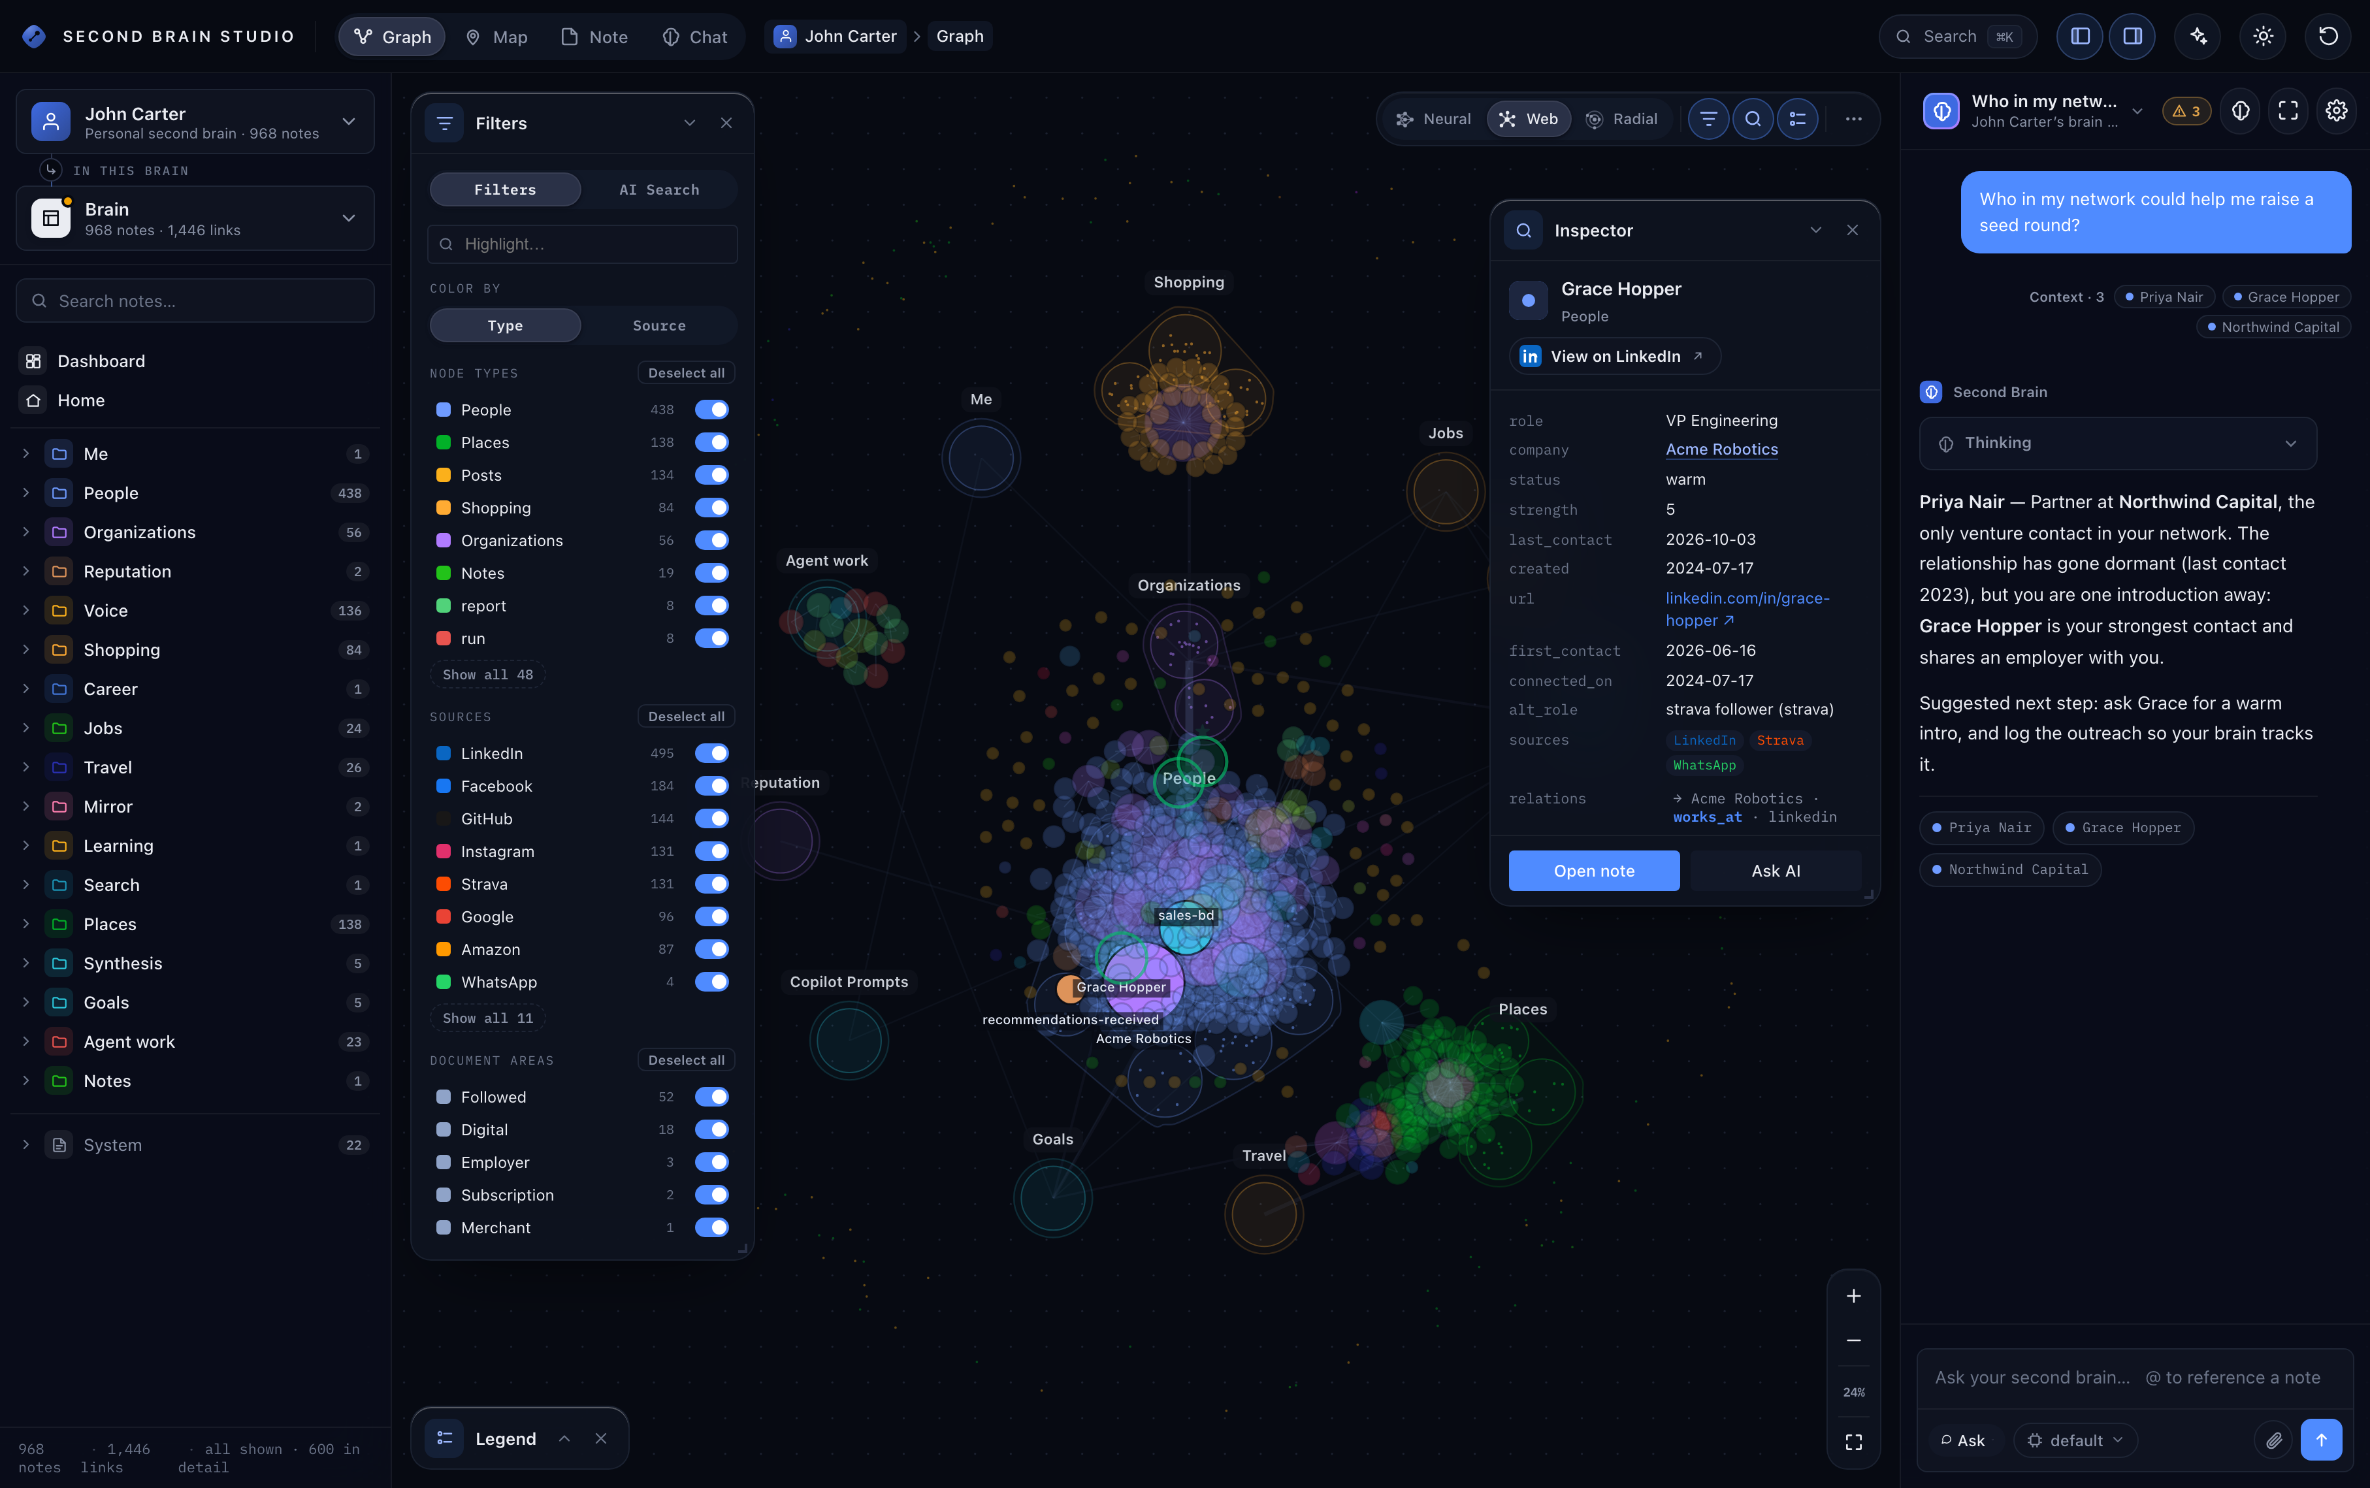Click the Highlight input field
Screen dimensions: 2370x1488
(583, 244)
